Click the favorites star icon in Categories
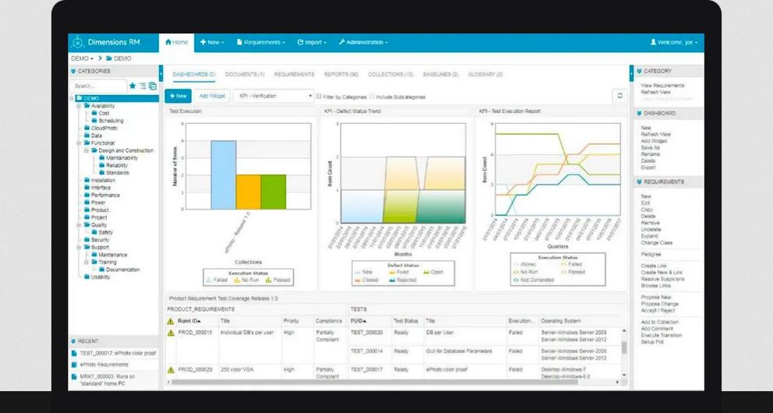 coord(132,86)
